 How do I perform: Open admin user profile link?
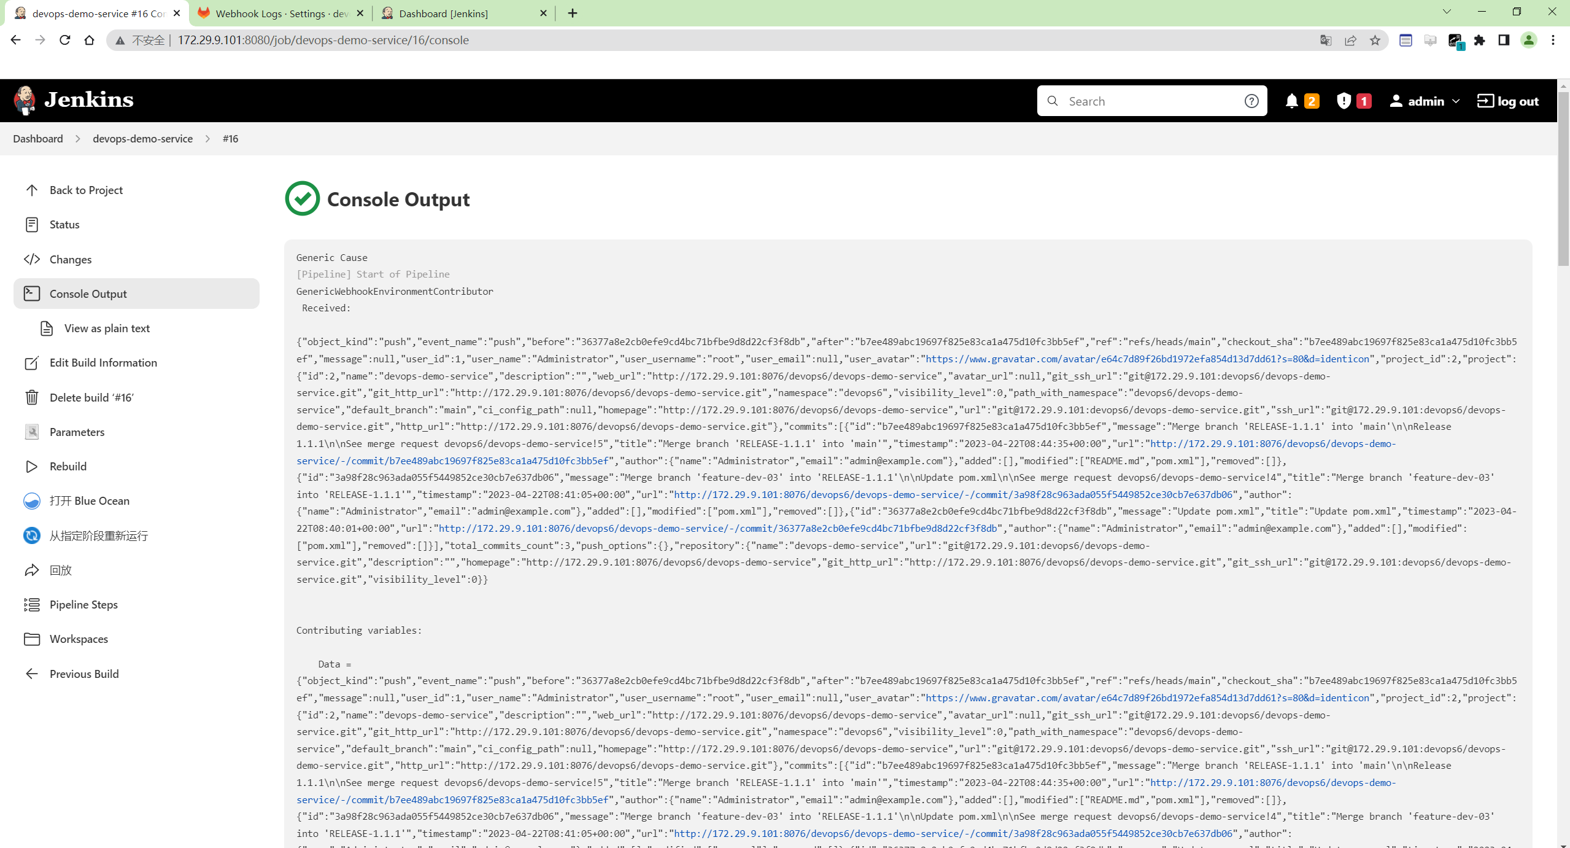(1418, 101)
